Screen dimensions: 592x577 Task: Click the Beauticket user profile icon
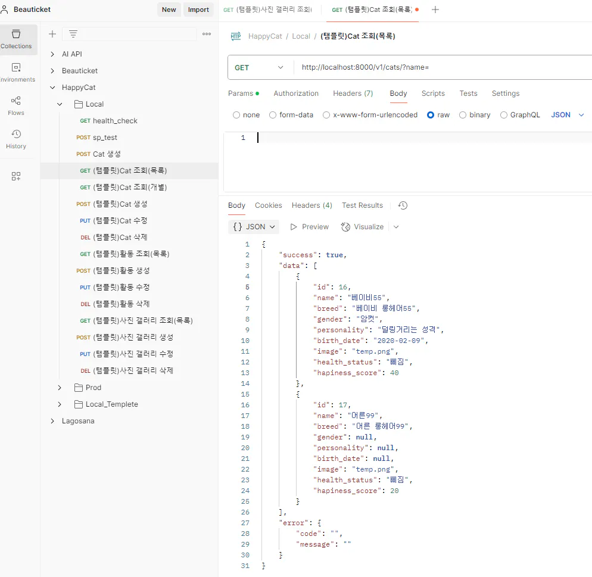click(5, 10)
